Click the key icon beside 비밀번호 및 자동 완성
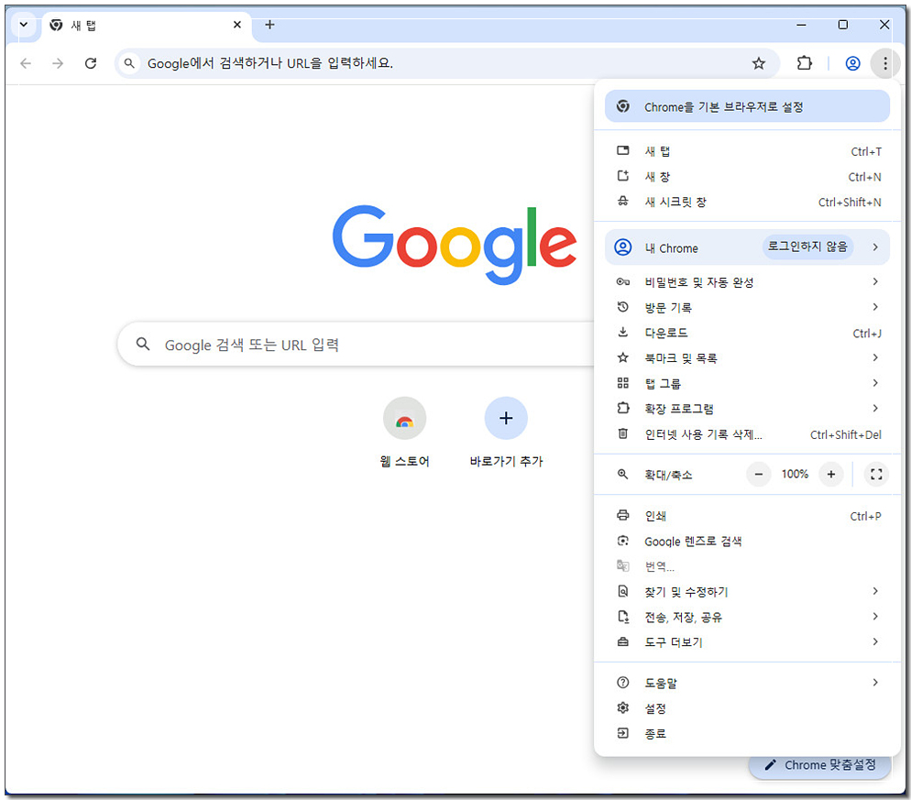 [x=623, y=281]
